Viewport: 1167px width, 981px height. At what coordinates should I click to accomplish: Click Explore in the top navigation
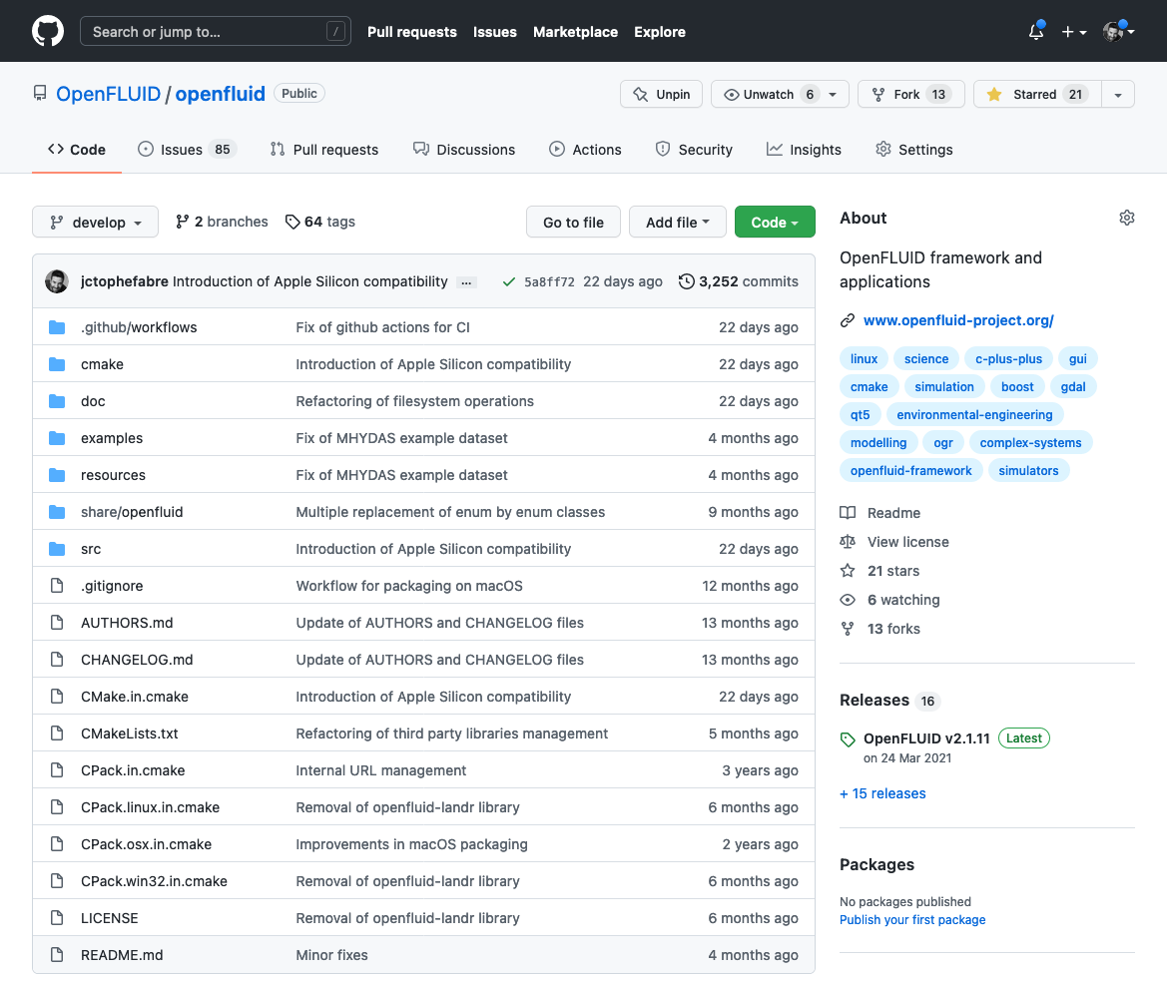point(660,31)
